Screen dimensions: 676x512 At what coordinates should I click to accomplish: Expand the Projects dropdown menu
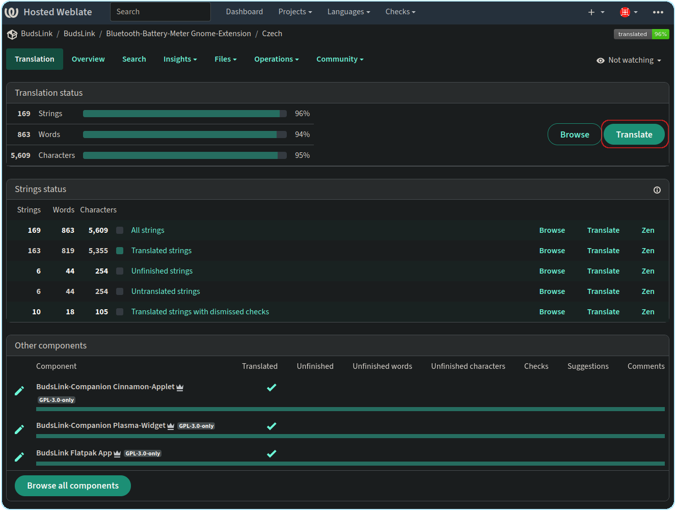[295, 12]
